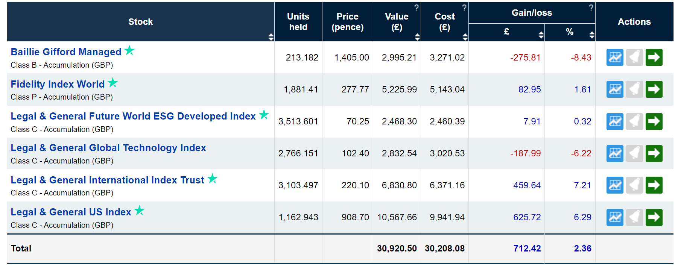Click the green arrow for International Index Trust

(654, 185)
